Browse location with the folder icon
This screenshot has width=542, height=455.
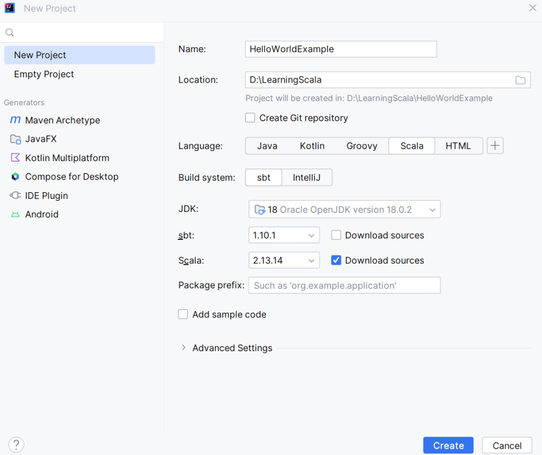pyautogui.click(x=520, y=80)
